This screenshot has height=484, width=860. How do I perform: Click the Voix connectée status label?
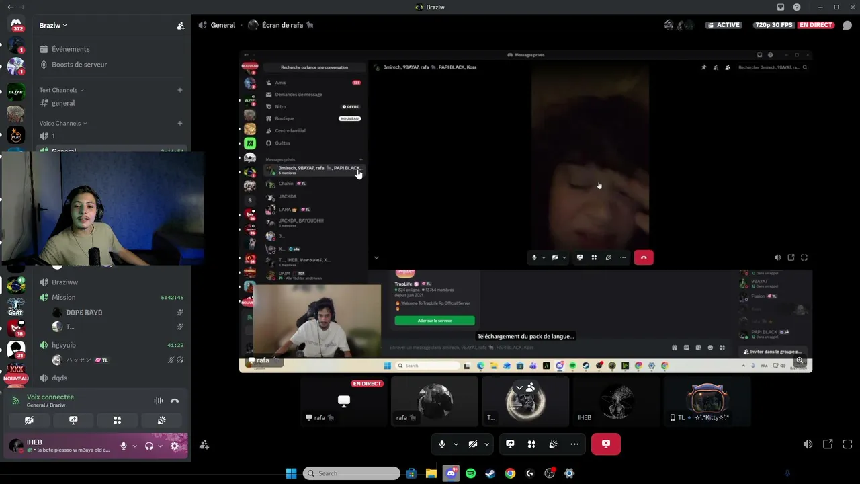coord(50,397)
